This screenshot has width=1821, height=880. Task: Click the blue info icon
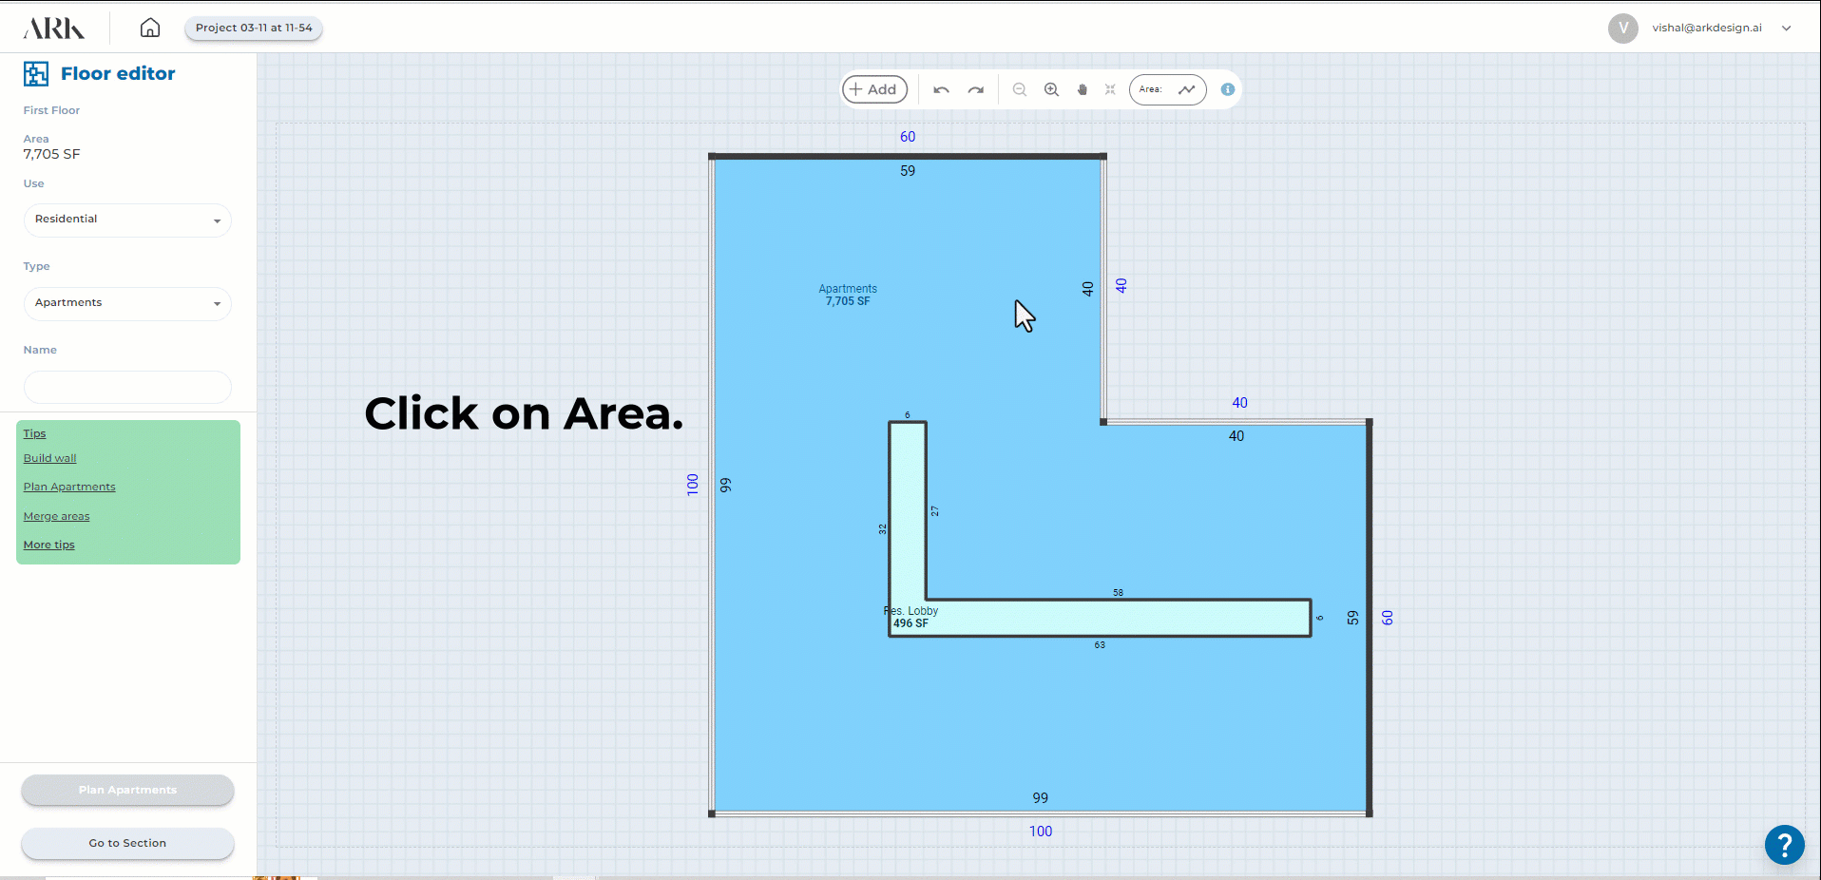[x=1227, y=89]
